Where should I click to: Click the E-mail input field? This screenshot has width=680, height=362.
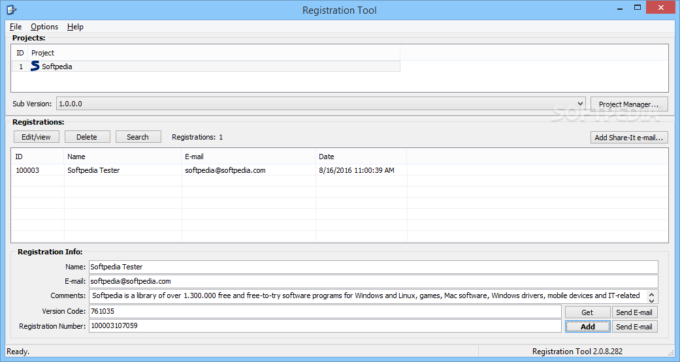[x=374, y=282]
